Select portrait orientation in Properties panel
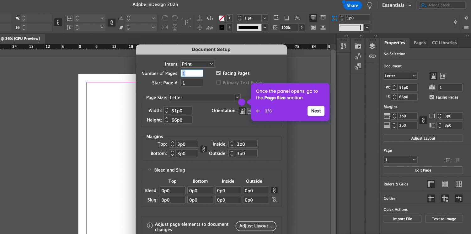The height and width of the screenshot is (234, 471). (x=433, y=76)
